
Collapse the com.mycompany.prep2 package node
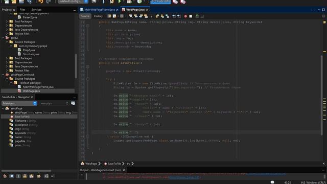click(11, 46)
